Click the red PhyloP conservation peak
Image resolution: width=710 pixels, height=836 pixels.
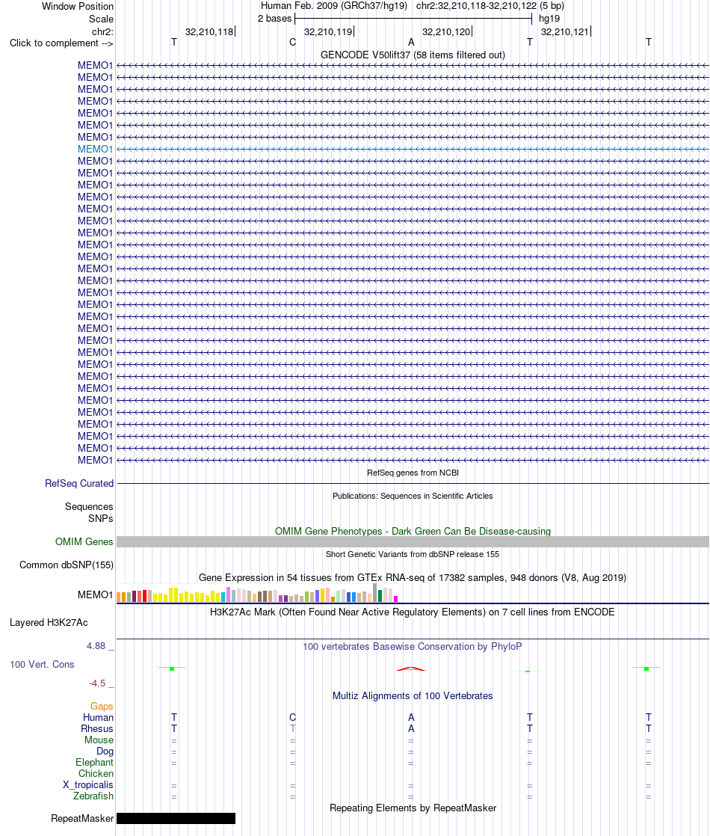point(411,669)
